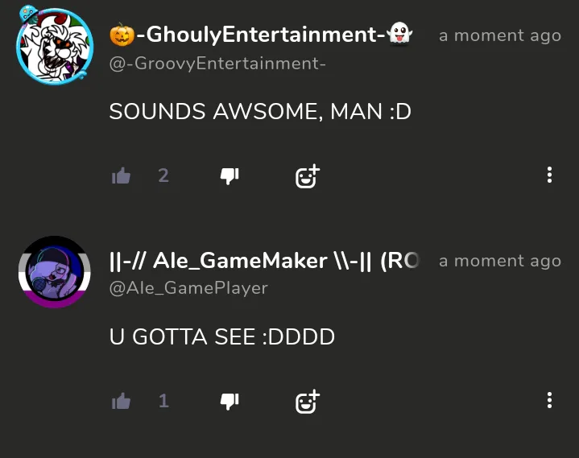Click the like count 1 on second comment

click(163, 401)
